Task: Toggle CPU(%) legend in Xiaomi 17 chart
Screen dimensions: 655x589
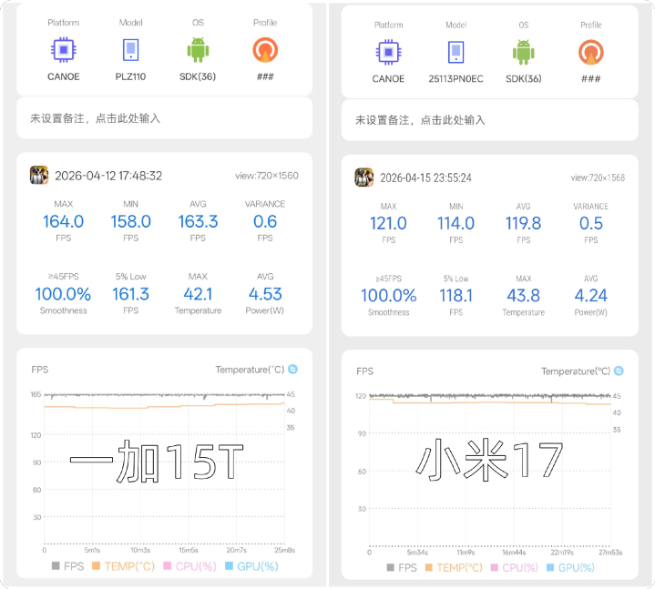Action: (x=514, y=568)
